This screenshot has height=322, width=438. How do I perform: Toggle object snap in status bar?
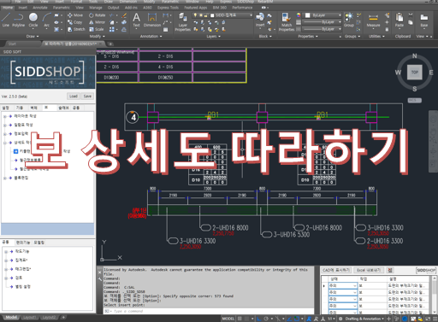point(297,319)
